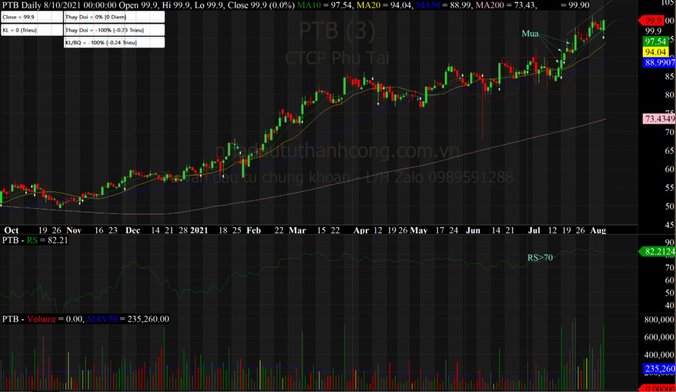Select the pink 73.4349 MA200 value tag
Viewport: 676px width, 392px height.
pos(658,118)
